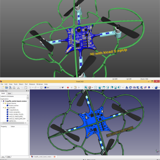Open the Measure menu
160x160 pixels.
tap(32, 84)
